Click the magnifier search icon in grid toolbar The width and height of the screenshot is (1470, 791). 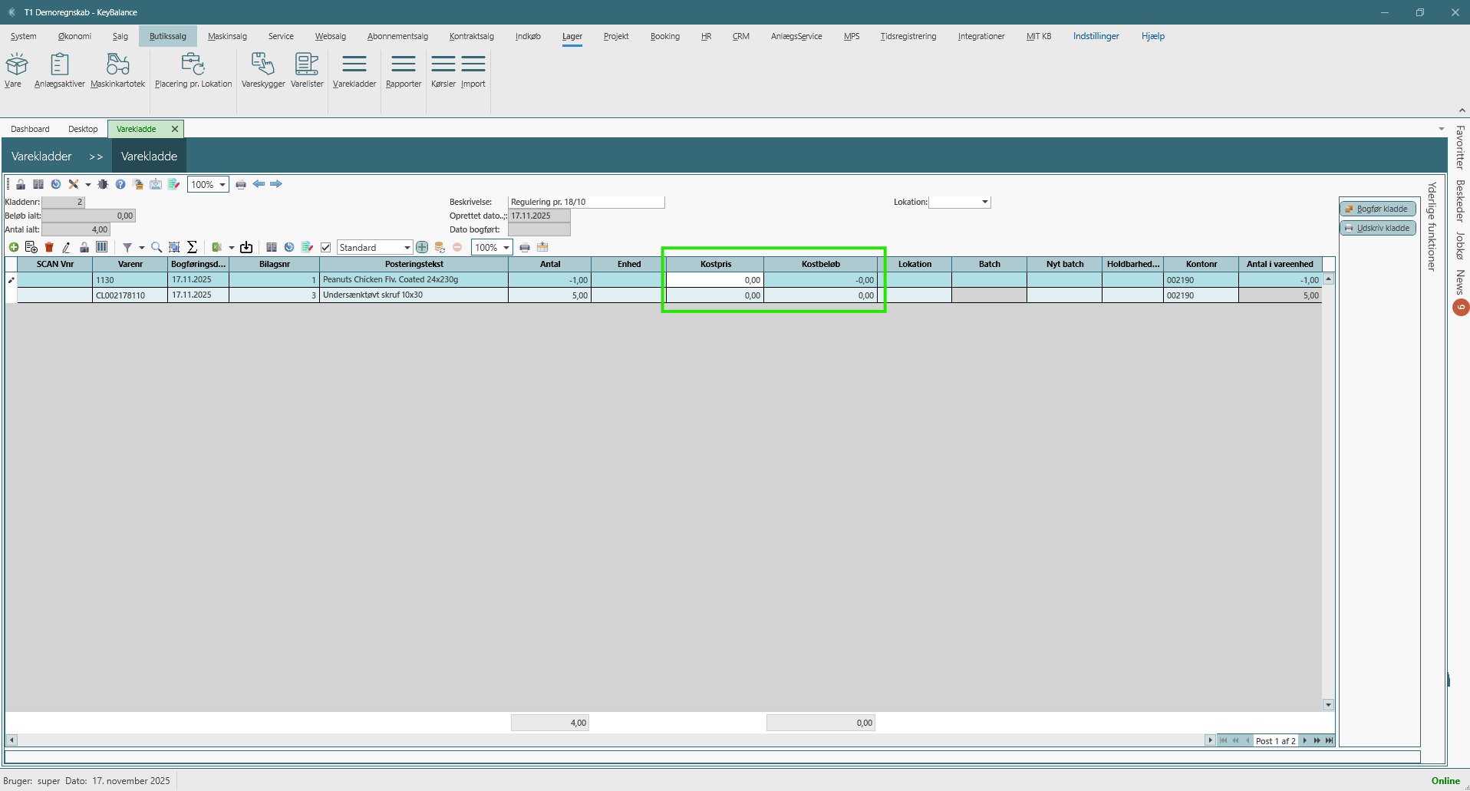157,247
